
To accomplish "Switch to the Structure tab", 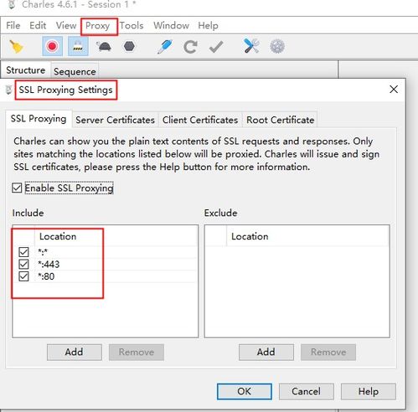I will pyautogui.click(x=26, y=70).
